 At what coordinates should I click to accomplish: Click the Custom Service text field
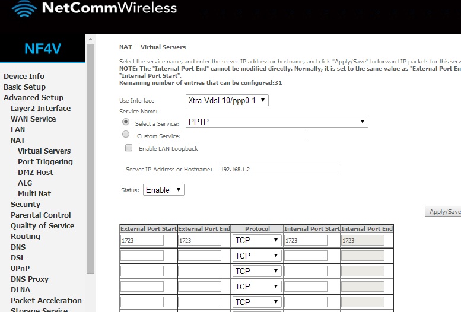pyautogui.click(x=245, y=135)
